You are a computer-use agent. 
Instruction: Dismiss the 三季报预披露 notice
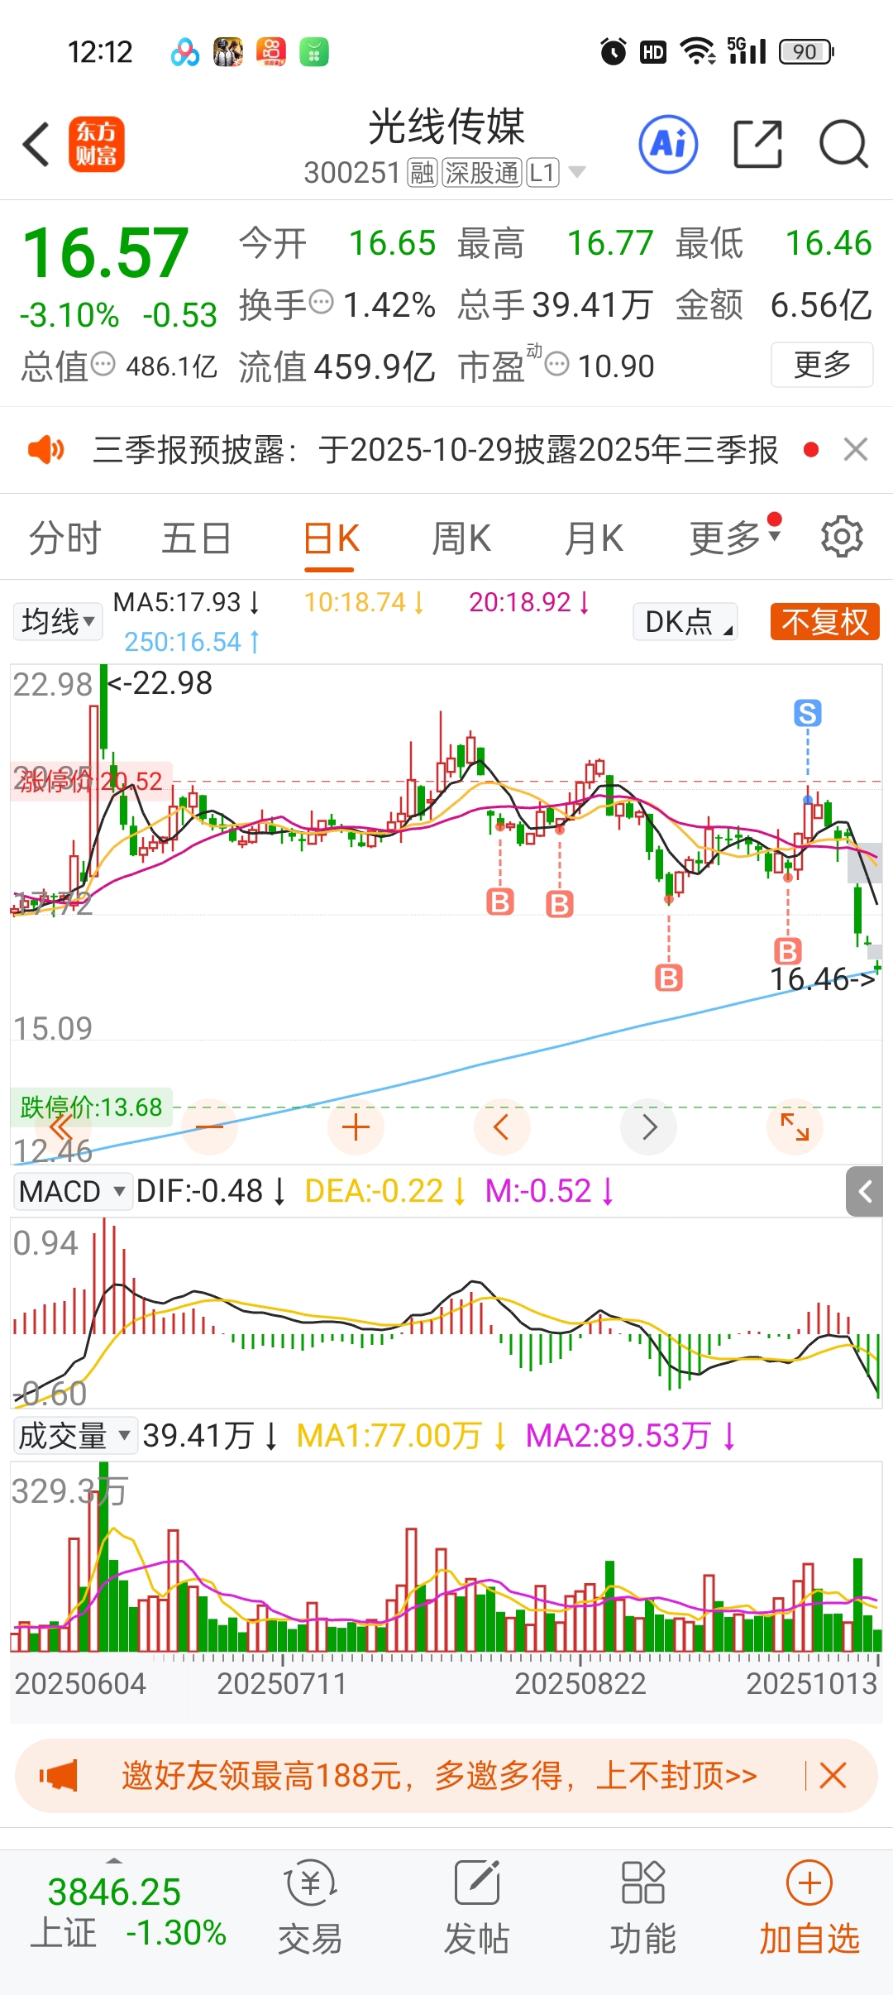(x=856, y=450)
